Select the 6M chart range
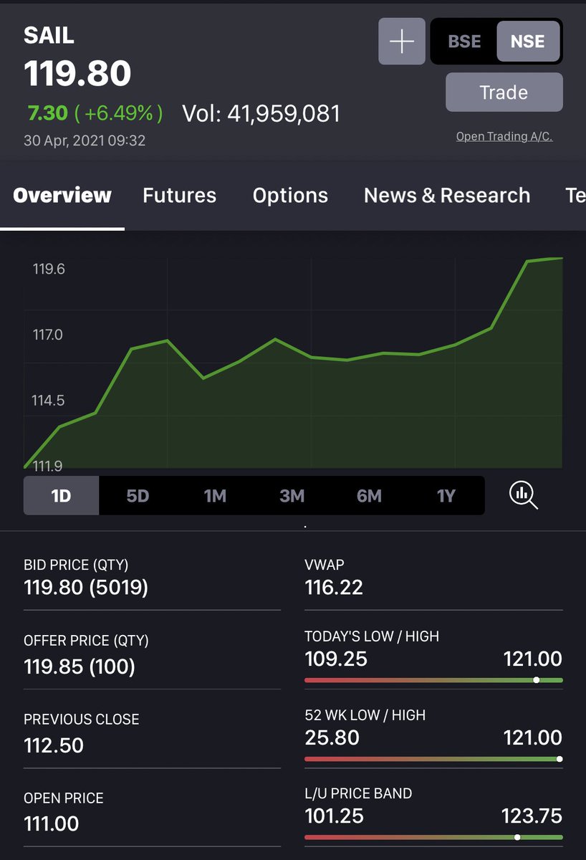The image size is (586, 860). point(369,496)
